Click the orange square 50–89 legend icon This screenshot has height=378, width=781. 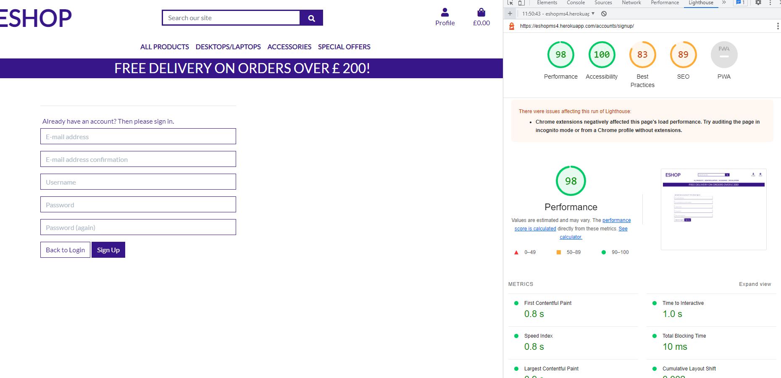[x=559, y=252]
